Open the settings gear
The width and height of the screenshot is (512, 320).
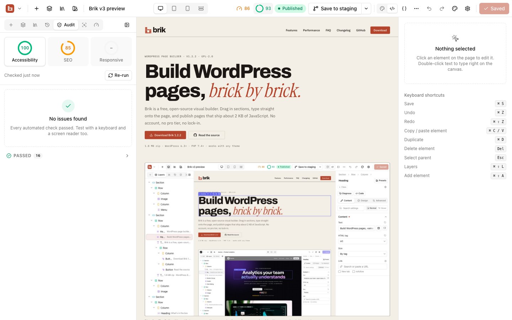pyautogui.click(x=468, y=9)
